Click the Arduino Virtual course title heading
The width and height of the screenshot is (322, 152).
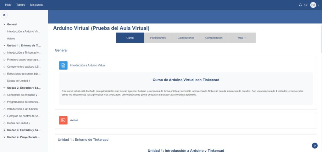click(x=101, y=28)
